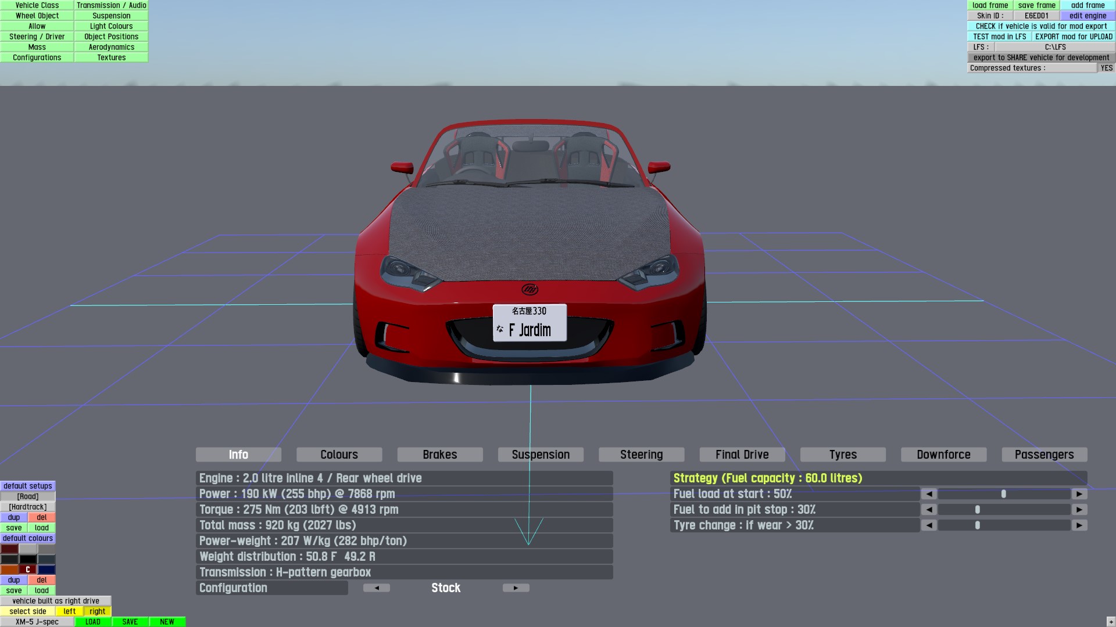The height and width of the screenshot is (627, 1116).
Task: Select right side driving position
Action: (98, 611)
